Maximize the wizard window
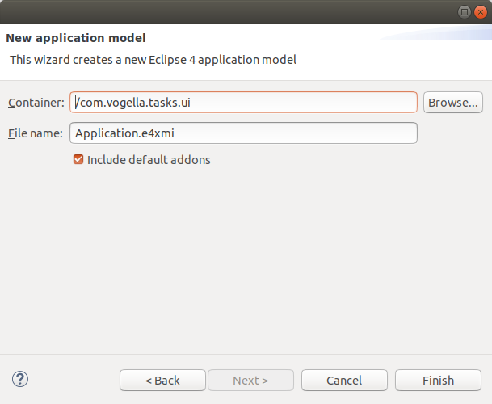492x404 pixels. click(x=465, y=12)
